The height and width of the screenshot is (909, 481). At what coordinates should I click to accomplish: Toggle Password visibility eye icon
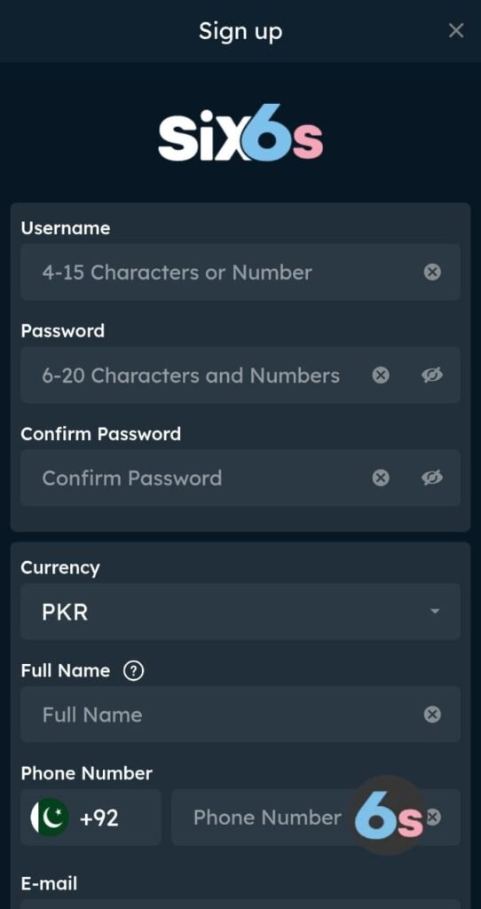431,375
